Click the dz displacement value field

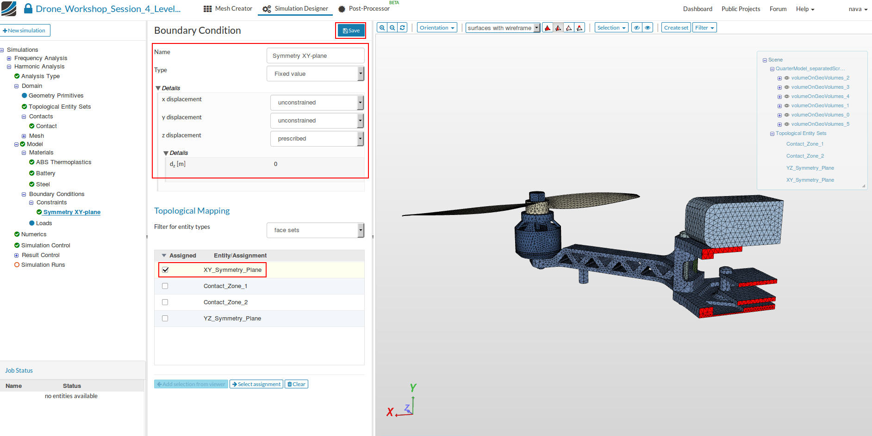(317, 164)
